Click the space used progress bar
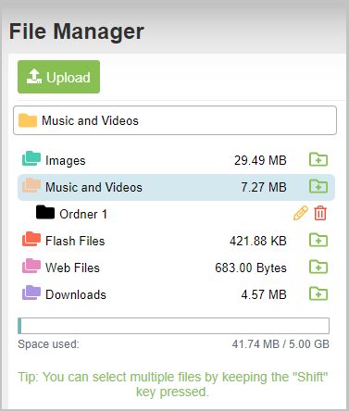This screenshot has width=349, height=411. pyautogui.click(x=173, y=326)
